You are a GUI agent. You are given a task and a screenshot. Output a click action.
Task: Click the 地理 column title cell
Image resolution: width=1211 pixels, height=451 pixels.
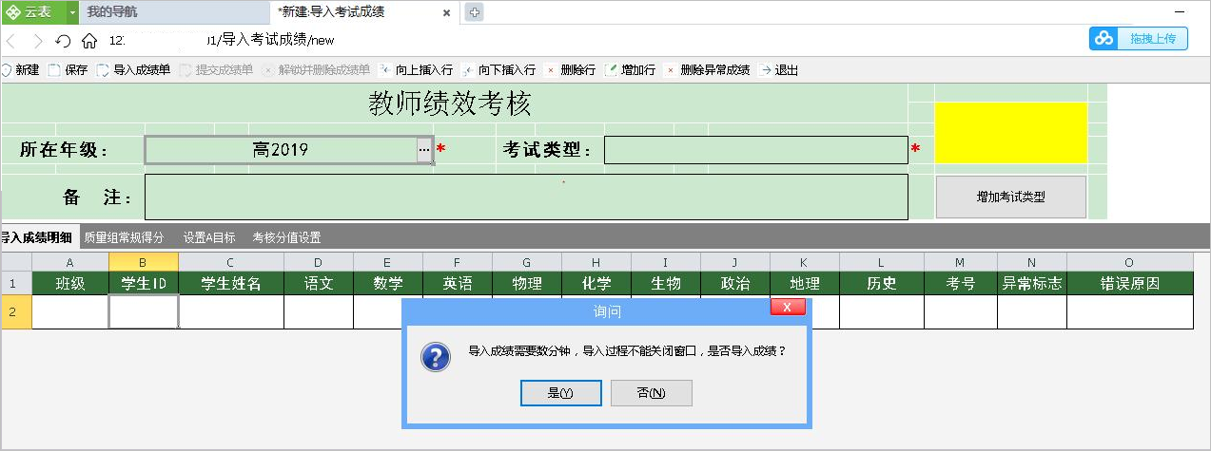click(x=805, y=283)
